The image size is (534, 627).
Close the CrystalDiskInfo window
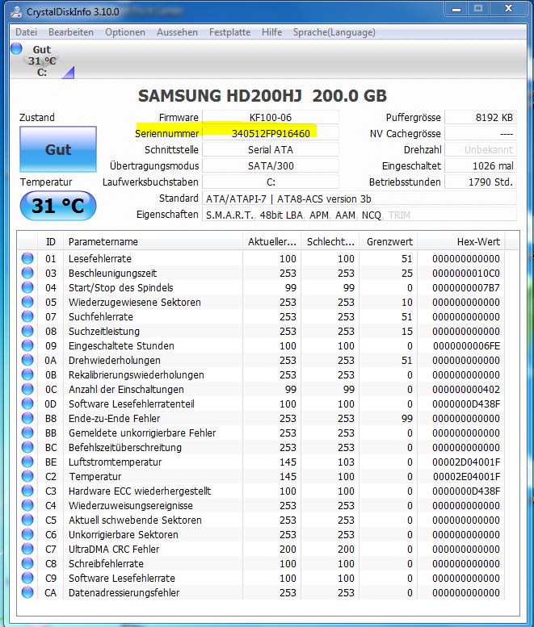[x=508, y=9]
